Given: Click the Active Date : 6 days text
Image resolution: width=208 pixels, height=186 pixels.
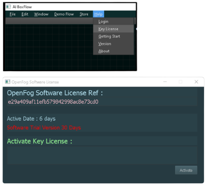Looking at the screenshot, I should click(31, 119).
